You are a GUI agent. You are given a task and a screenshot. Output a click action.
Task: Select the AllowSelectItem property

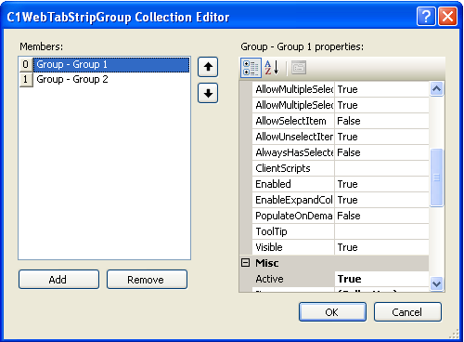(293, 121)
